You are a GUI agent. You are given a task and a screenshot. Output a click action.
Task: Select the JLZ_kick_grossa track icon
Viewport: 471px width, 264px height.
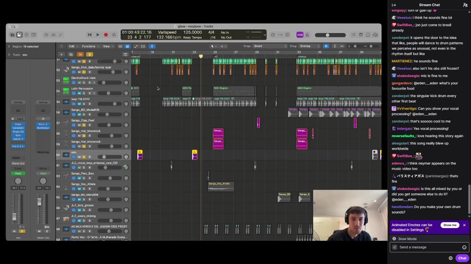coord(66,208)
